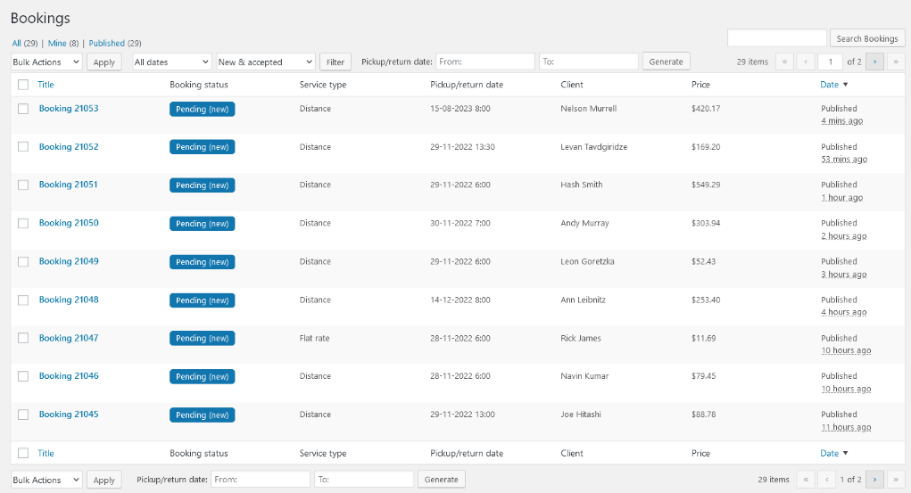Click the current page number field
This screenshot has height=493, width=911.
[x=830, y=62]
